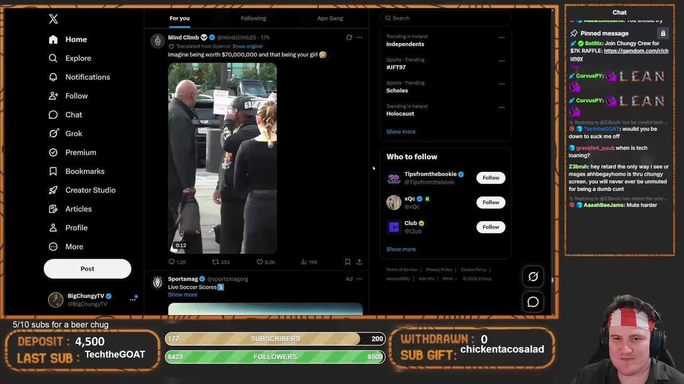Click Mind Climb verified badge
Image resolution: width=684 pixels, height=384 pixels.
pyautogui.click(x=212, y=38)
